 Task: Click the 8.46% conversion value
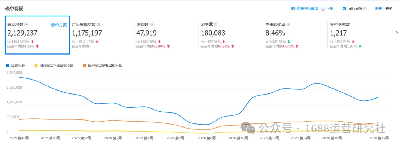click(x=275, y=33)
